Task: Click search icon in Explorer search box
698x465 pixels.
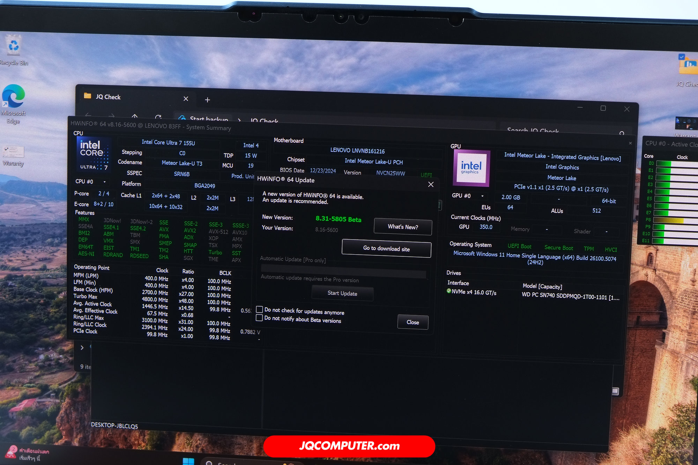Action: click(x=622, y=133)
